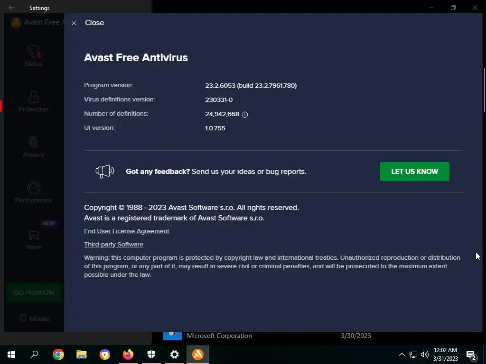This screenshot has width=486, height=364.
Task: Open the Store cart section
Action: 34,239
